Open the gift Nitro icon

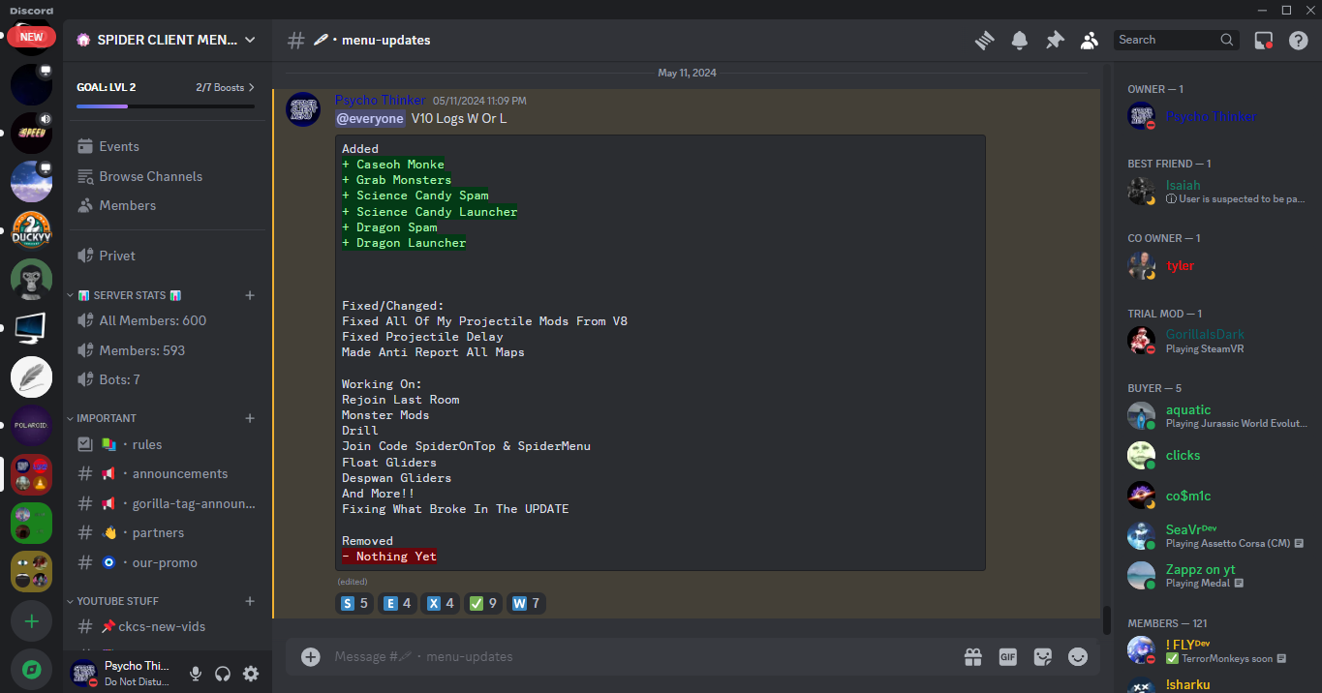point(973,656)
